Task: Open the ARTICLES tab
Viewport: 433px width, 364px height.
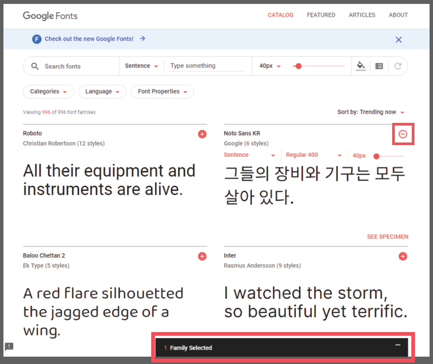Action: [x=362, y=15]
